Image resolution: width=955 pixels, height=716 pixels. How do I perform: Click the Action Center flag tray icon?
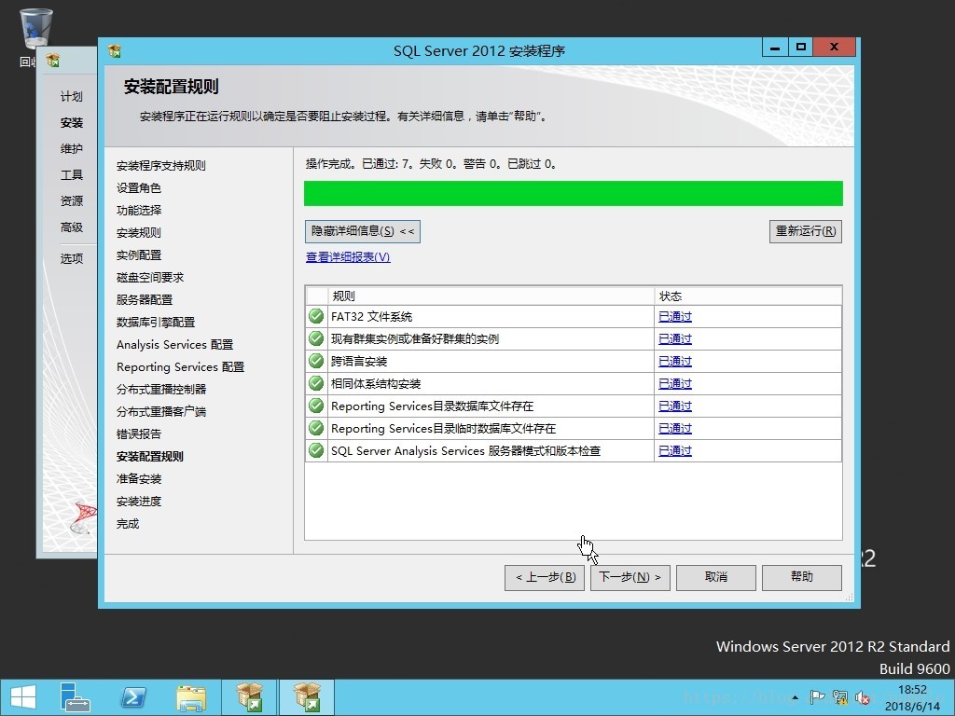pyautogui.click(x=817, y=697)
